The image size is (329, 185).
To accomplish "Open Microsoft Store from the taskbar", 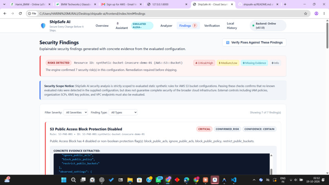I will pos(139,180).
